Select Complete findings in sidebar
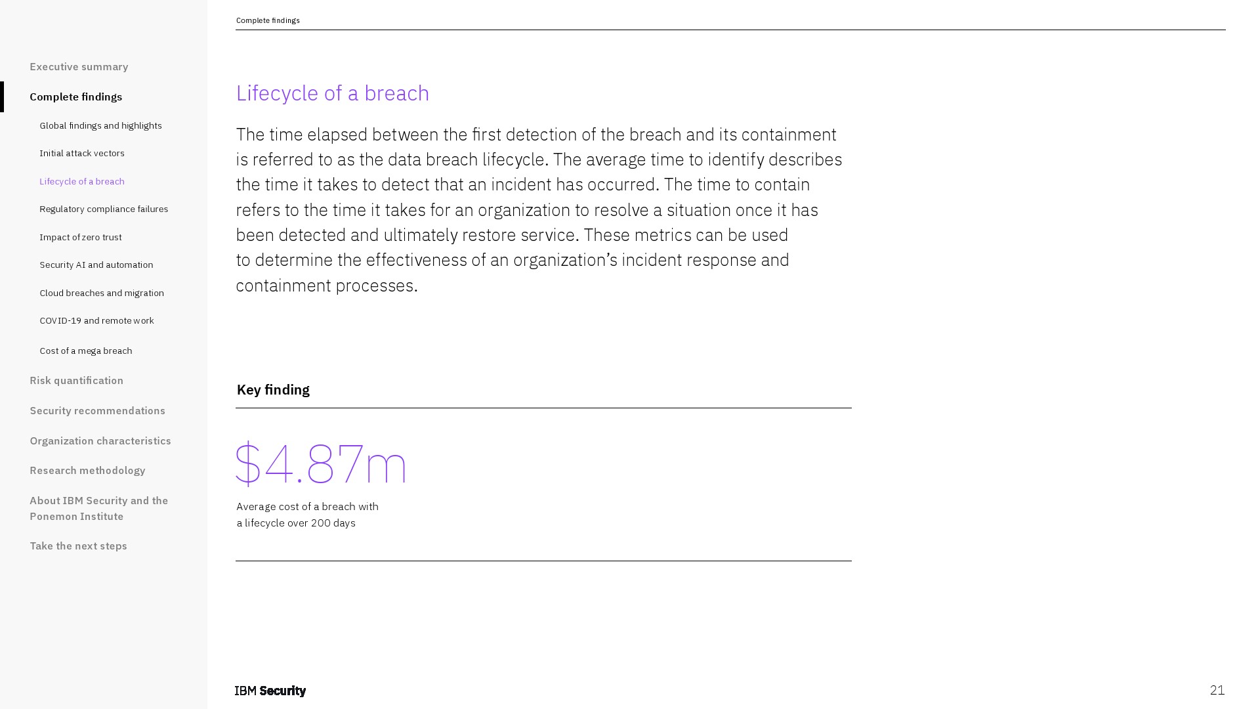Image resolution: width=1260 pixels, height=709 pixels. click(x=75, y=97)
